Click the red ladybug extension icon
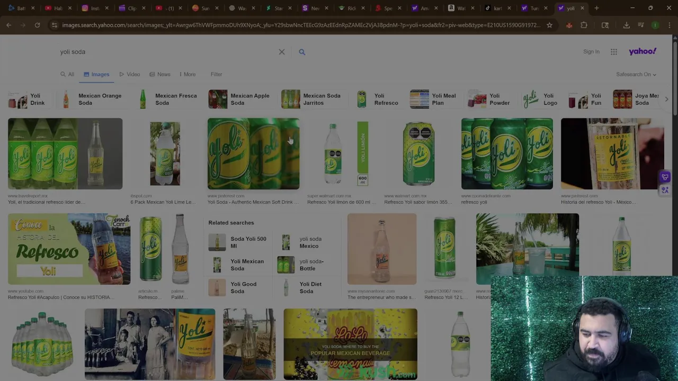Screen dimensions: 678x381 point(569,25)
